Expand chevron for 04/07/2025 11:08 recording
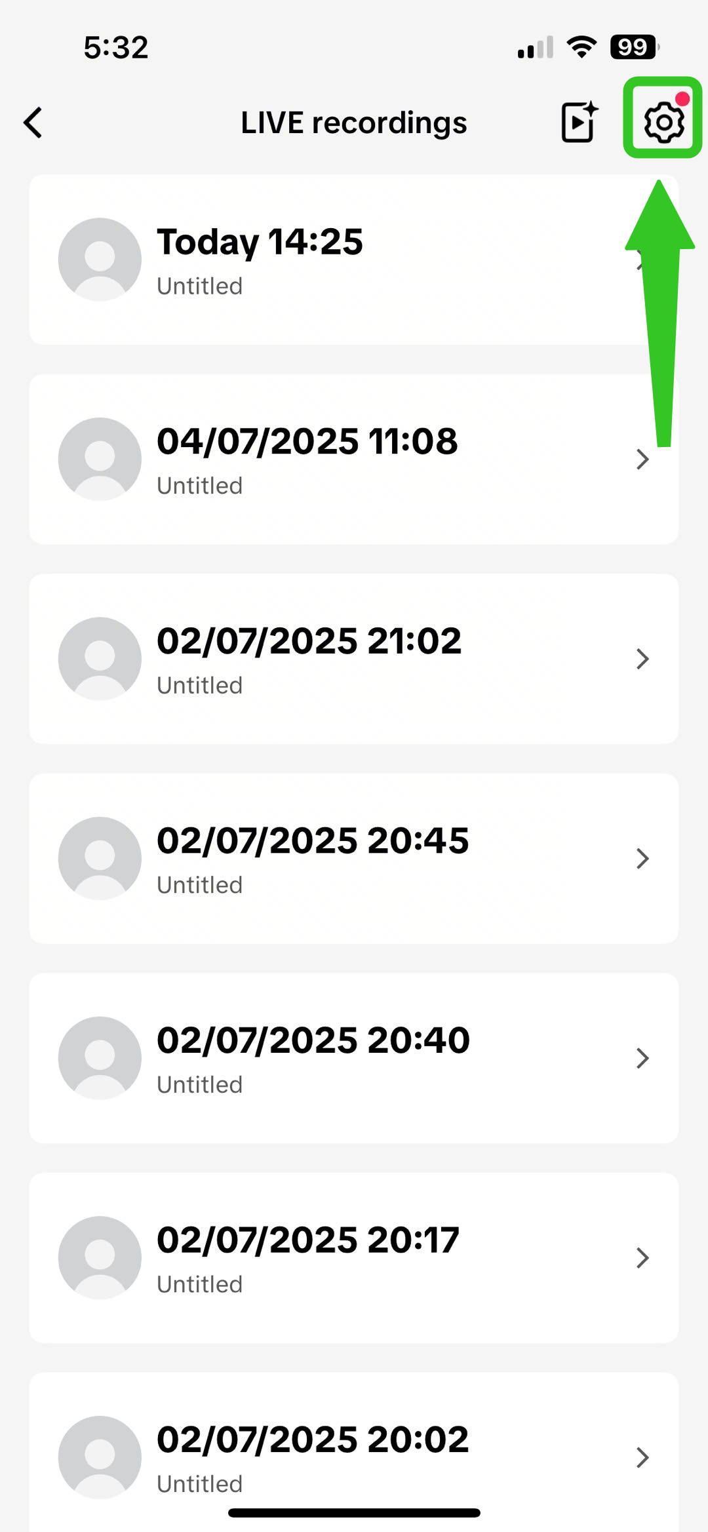 [642, 459]
